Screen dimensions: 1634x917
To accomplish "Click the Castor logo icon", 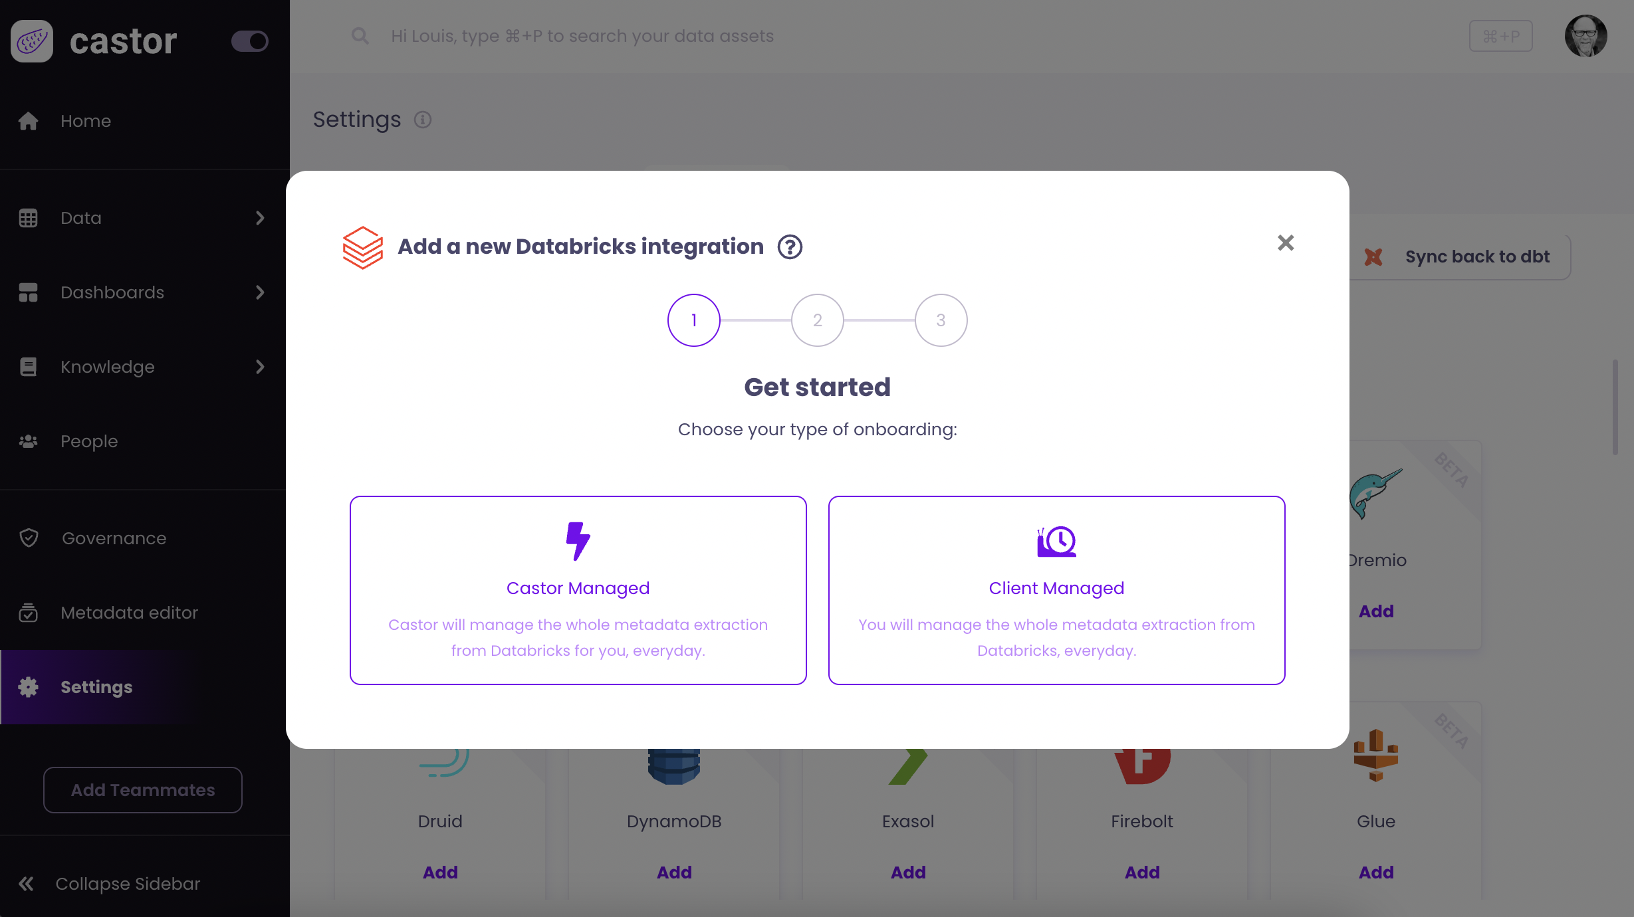I will pyautogui.click(x=32, y=41).
